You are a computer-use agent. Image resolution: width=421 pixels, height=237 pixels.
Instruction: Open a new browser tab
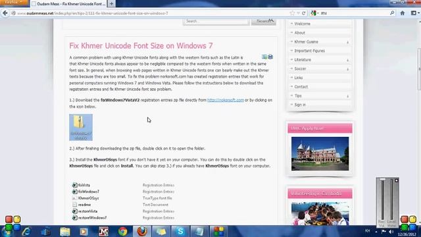pos(111,4)
